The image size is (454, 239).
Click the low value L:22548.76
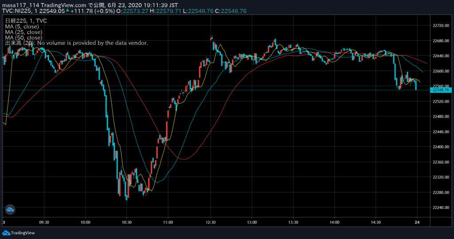coord(198,11)
